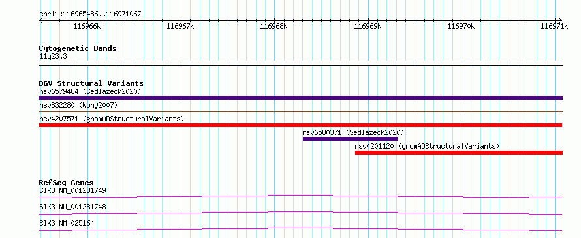Click the 116970k ruler label
Screen dimensions: 581x238
(x=461, y=27)
